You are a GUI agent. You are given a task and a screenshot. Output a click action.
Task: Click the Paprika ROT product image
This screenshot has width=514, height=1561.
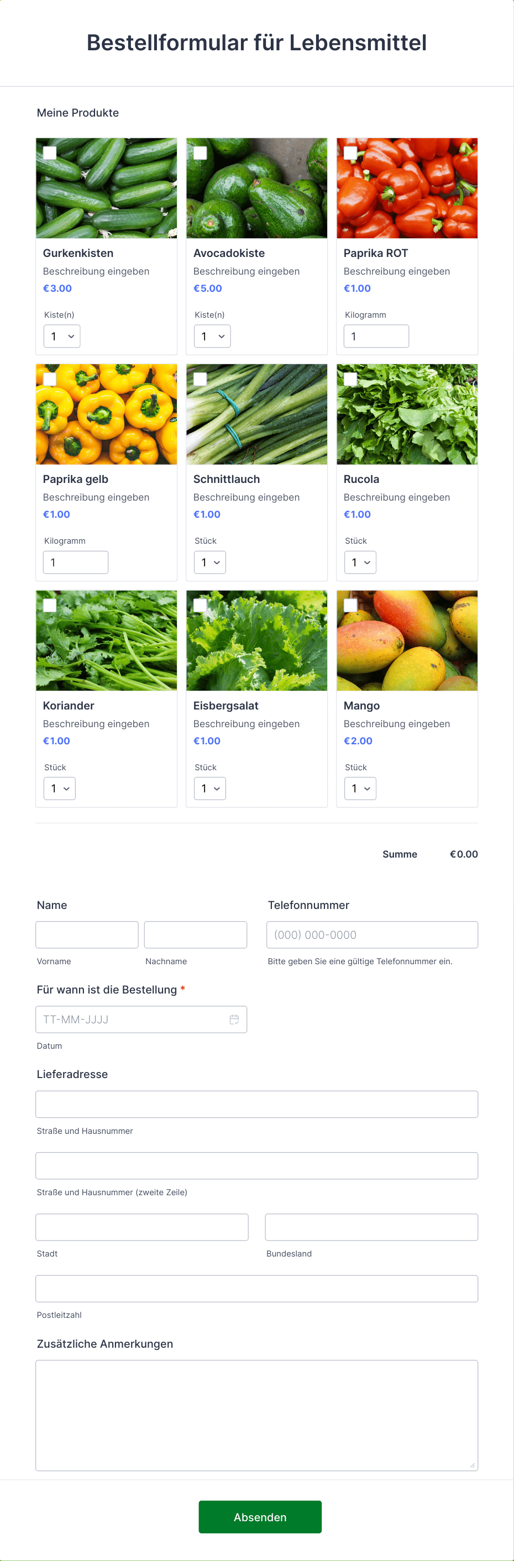click(x=407, y=188)
